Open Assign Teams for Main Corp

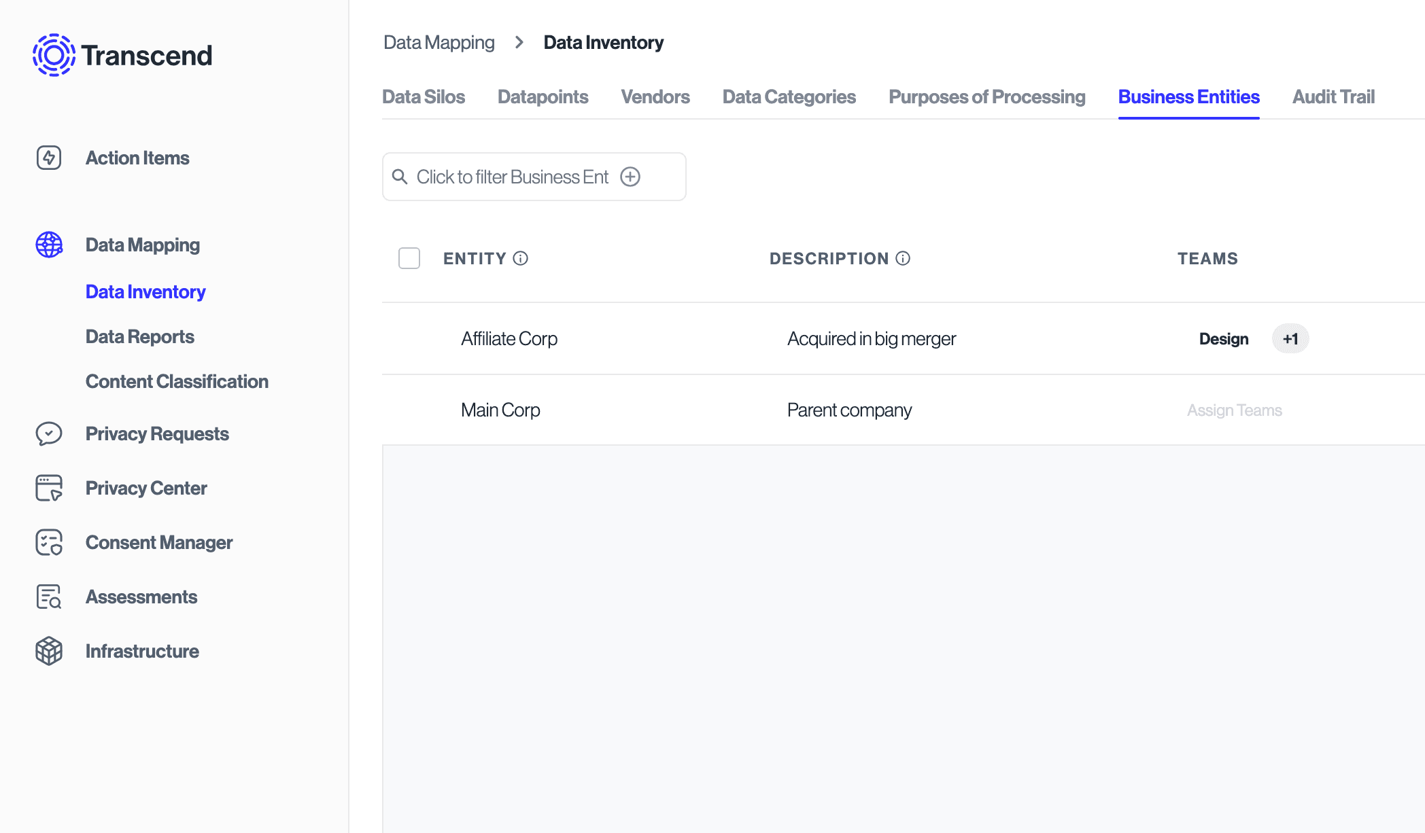1234,410
